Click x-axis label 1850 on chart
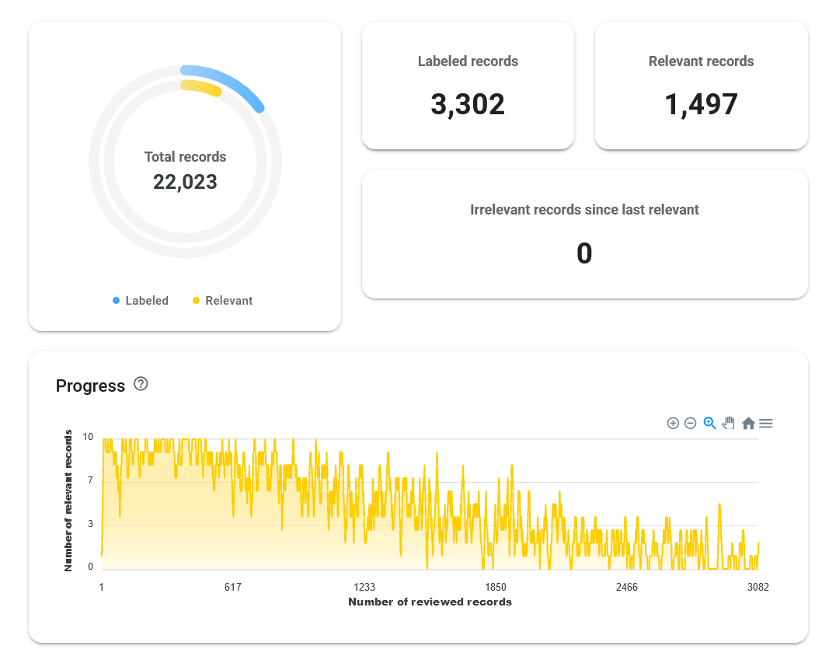This screenshot has width=815, height=649. (496, 587)
